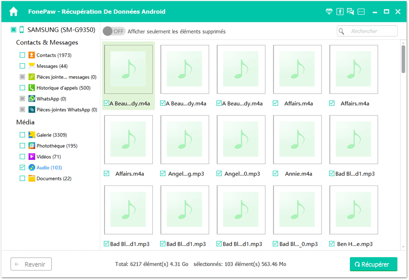409x280 pixels.
Task: Uncheck the Bad Bl..._0.mp3 file checkbox
Action: [276, 244]
